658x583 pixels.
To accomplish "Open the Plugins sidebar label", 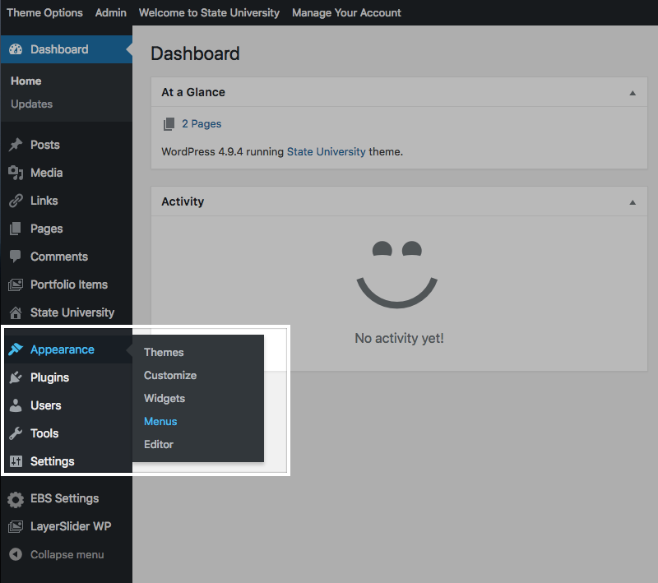I will tap(49, 377).
